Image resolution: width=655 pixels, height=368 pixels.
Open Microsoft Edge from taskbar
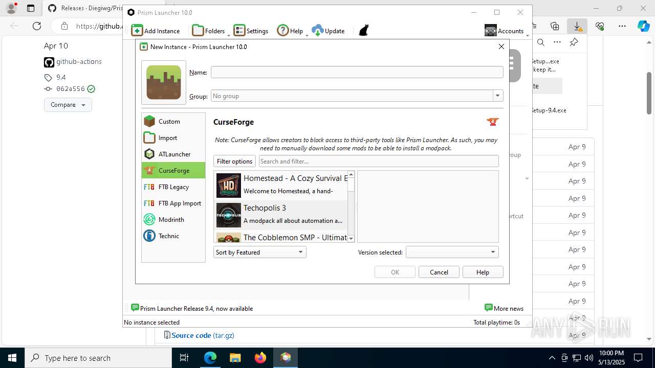coord(210,358)
